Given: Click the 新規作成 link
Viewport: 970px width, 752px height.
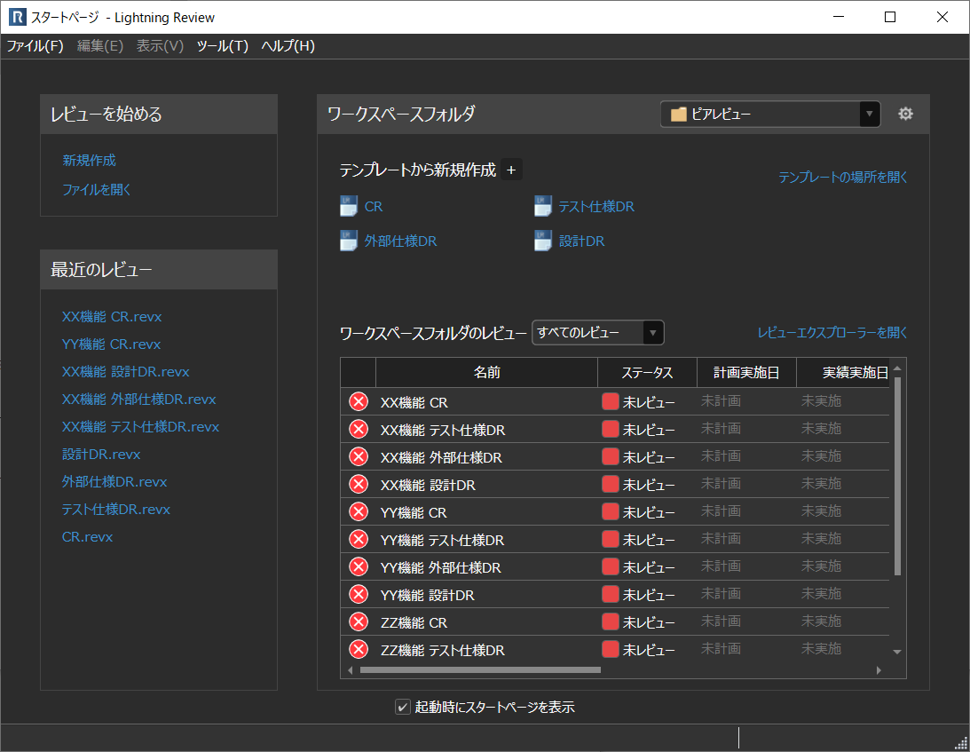Looking at the screenshot, I should pos(89,161).
